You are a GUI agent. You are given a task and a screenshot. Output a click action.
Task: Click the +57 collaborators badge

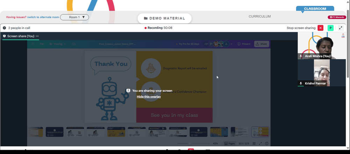click(x=206, y=44)
